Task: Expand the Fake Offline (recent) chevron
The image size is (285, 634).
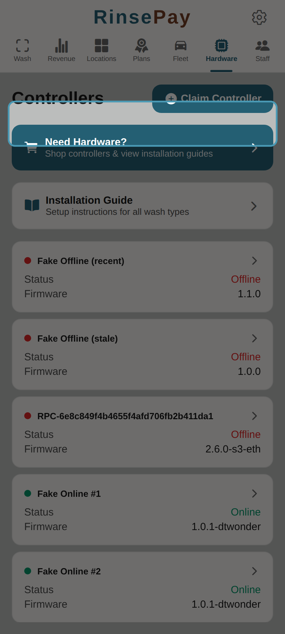Action: [x=255, y=261]
